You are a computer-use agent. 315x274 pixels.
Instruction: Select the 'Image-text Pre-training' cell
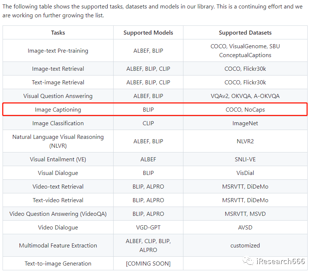58,50
